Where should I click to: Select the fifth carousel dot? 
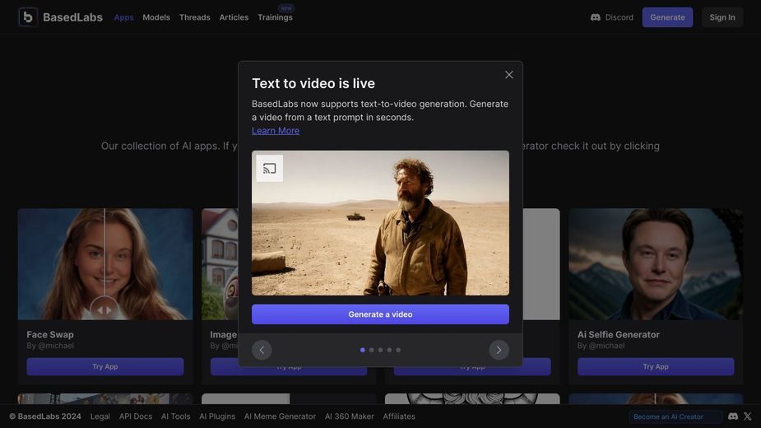point(398,350)
